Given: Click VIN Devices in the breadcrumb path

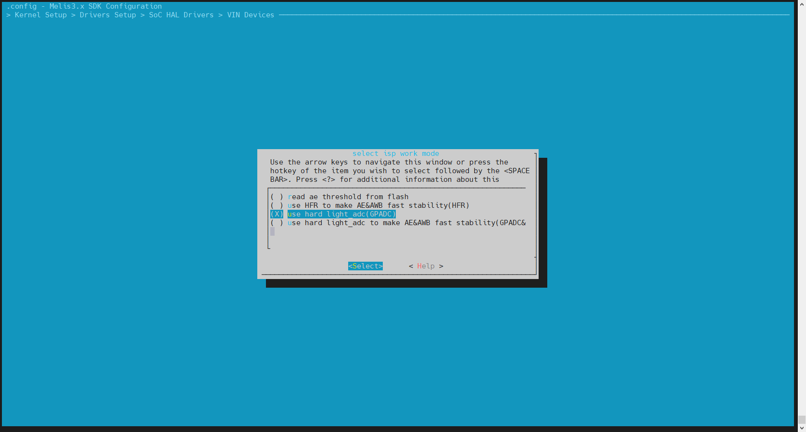Looking at the screenshot, I should click(250, 15).
